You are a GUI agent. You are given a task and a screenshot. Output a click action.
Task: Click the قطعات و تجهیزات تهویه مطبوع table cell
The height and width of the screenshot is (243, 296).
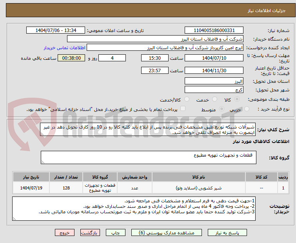pyautogui.click(x=100, y=188)
